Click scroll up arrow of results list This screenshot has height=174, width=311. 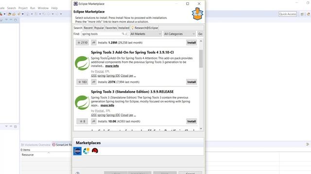tap(201, 41)
